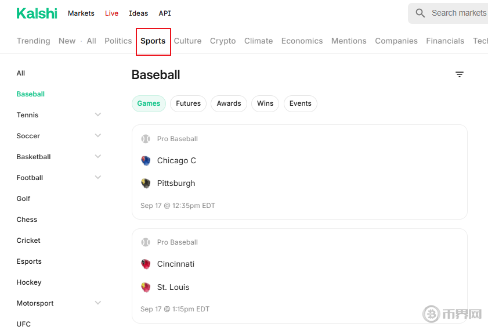Open the Baseball filter icon
488x330 pixels.
click(x=460, y=74)
